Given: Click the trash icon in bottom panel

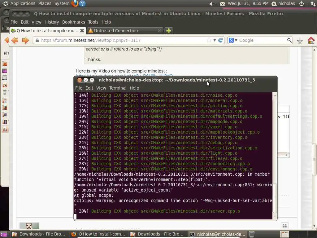Looking at the screenshot, I should coord(252,234).
